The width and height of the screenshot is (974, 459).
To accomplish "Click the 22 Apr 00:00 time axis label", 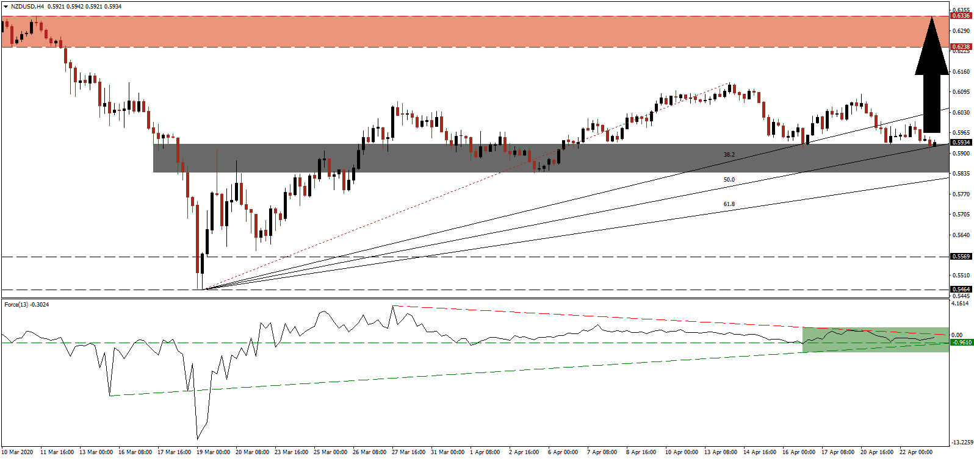I will [916, 452].
